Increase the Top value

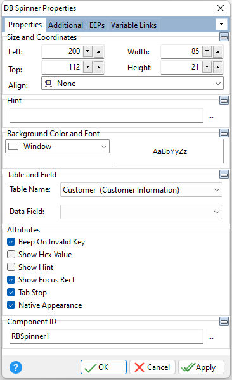(x=98, y=67)
